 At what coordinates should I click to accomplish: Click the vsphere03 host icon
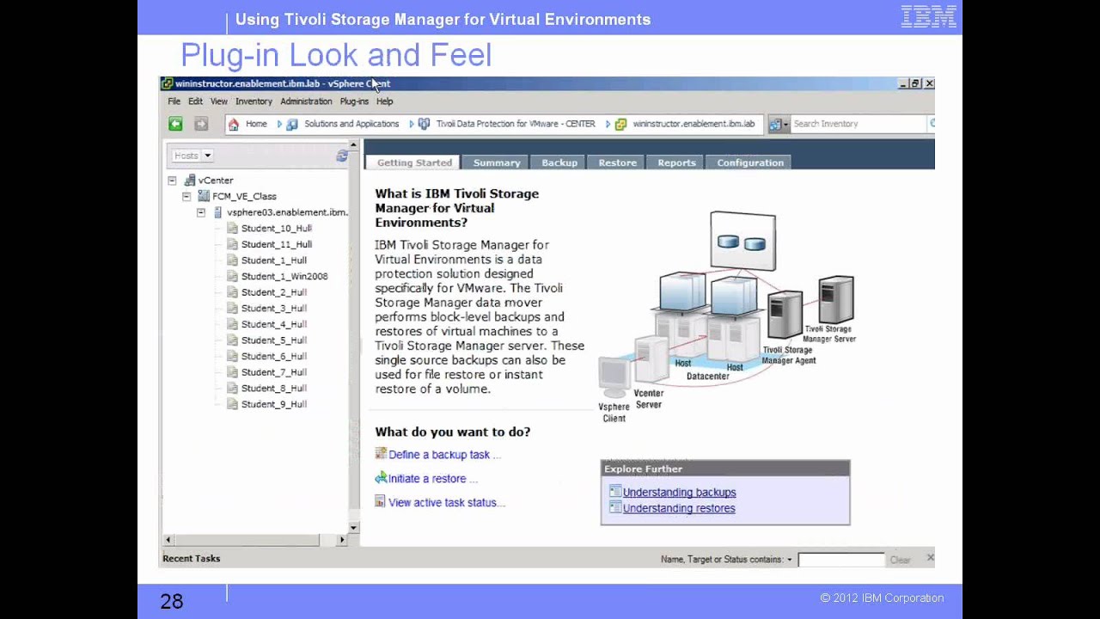coord(218,212)
